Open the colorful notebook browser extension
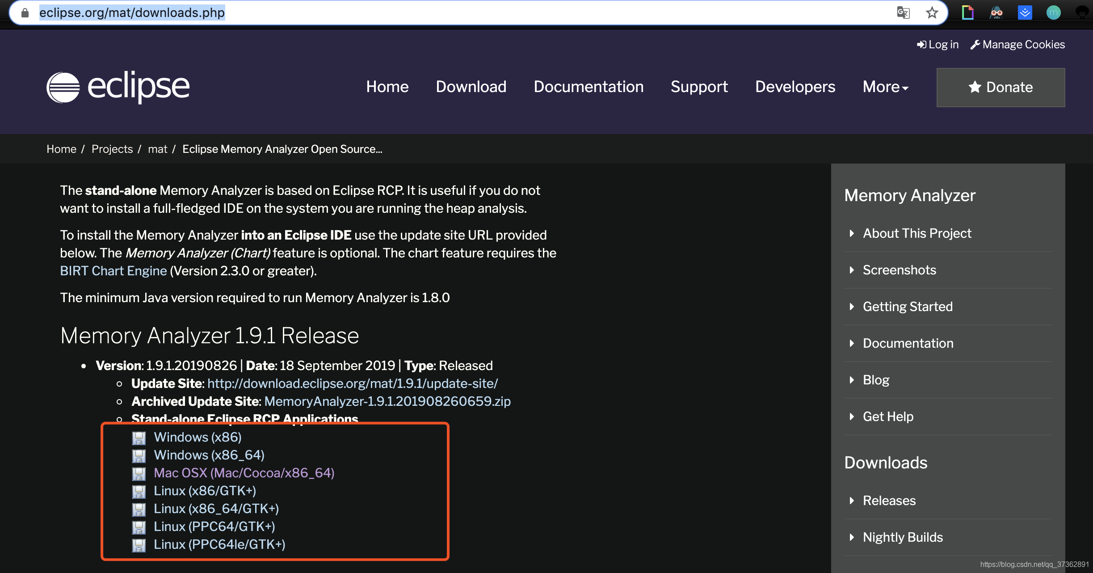Image resolution: width=1093 pixels, height=573 pixels. pyautogui.click(x=968, y=13)
